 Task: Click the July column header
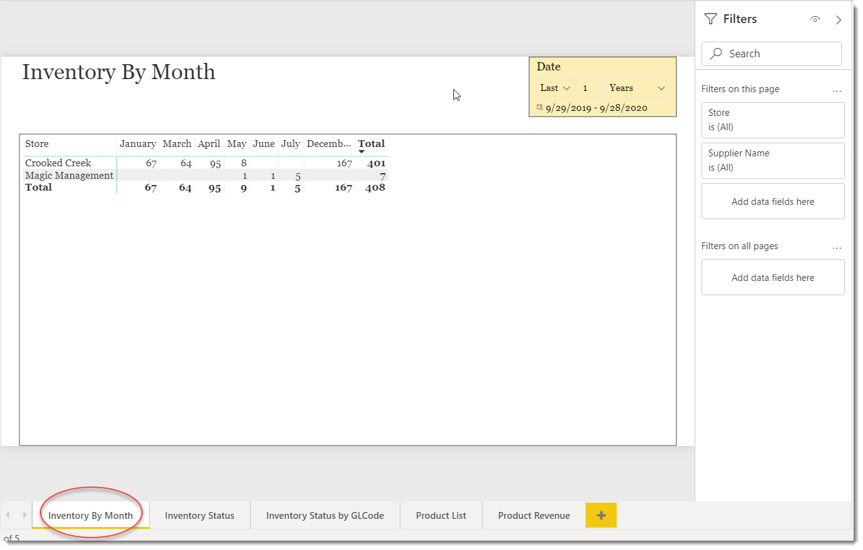(291, 144)
